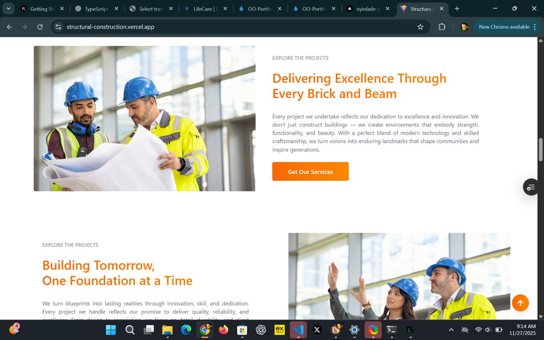Expand hidden system tray icons

pos(451,330)
